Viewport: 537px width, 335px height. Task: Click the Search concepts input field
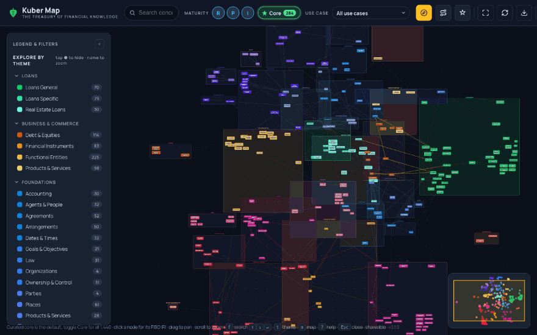[x=151, y=13]
